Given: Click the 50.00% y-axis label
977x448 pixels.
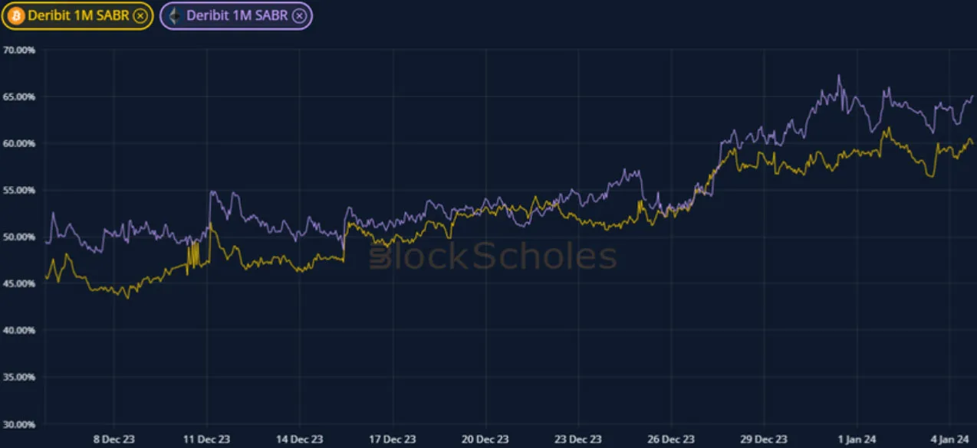Looking at the screenshot, I should 19,237.
